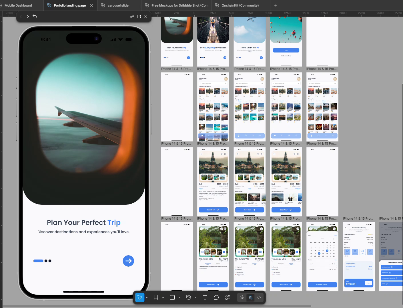Image resolution: width=403 pixels, height=308 pixels.
Task: Select the Rectangle shape tool
Action: (x=172, y=297)
